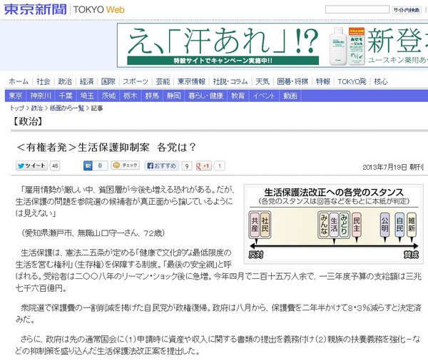The height and width of the screenshot is (361, 428).
Task: Click the Hatena Bookmark B! icon
Action: point(88,166)
